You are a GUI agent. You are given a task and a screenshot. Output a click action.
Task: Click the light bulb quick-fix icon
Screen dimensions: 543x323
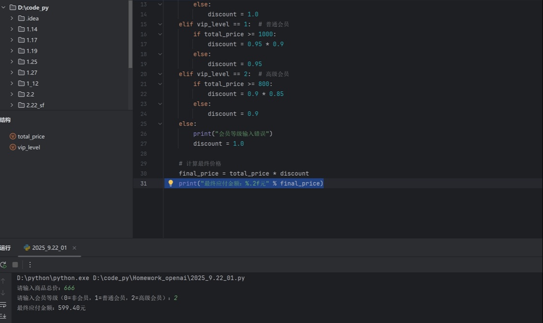171,183
